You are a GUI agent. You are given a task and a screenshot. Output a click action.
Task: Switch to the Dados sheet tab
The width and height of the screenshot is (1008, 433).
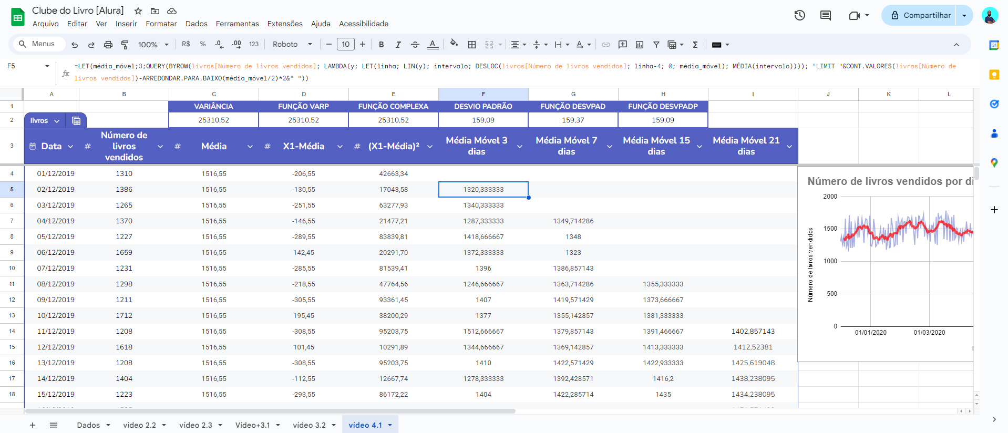pos(94,425)
